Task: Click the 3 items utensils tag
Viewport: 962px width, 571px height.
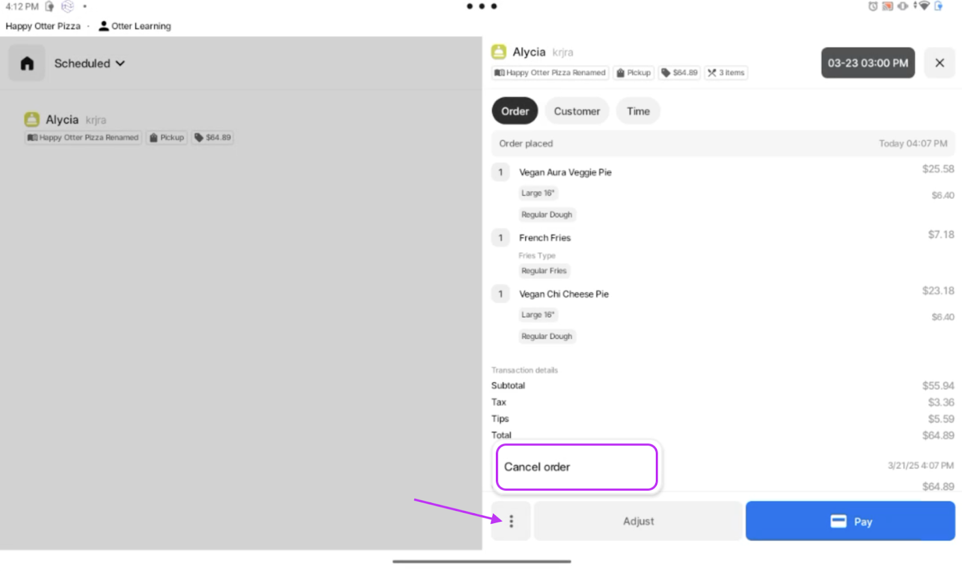Action: coord(726,73)
